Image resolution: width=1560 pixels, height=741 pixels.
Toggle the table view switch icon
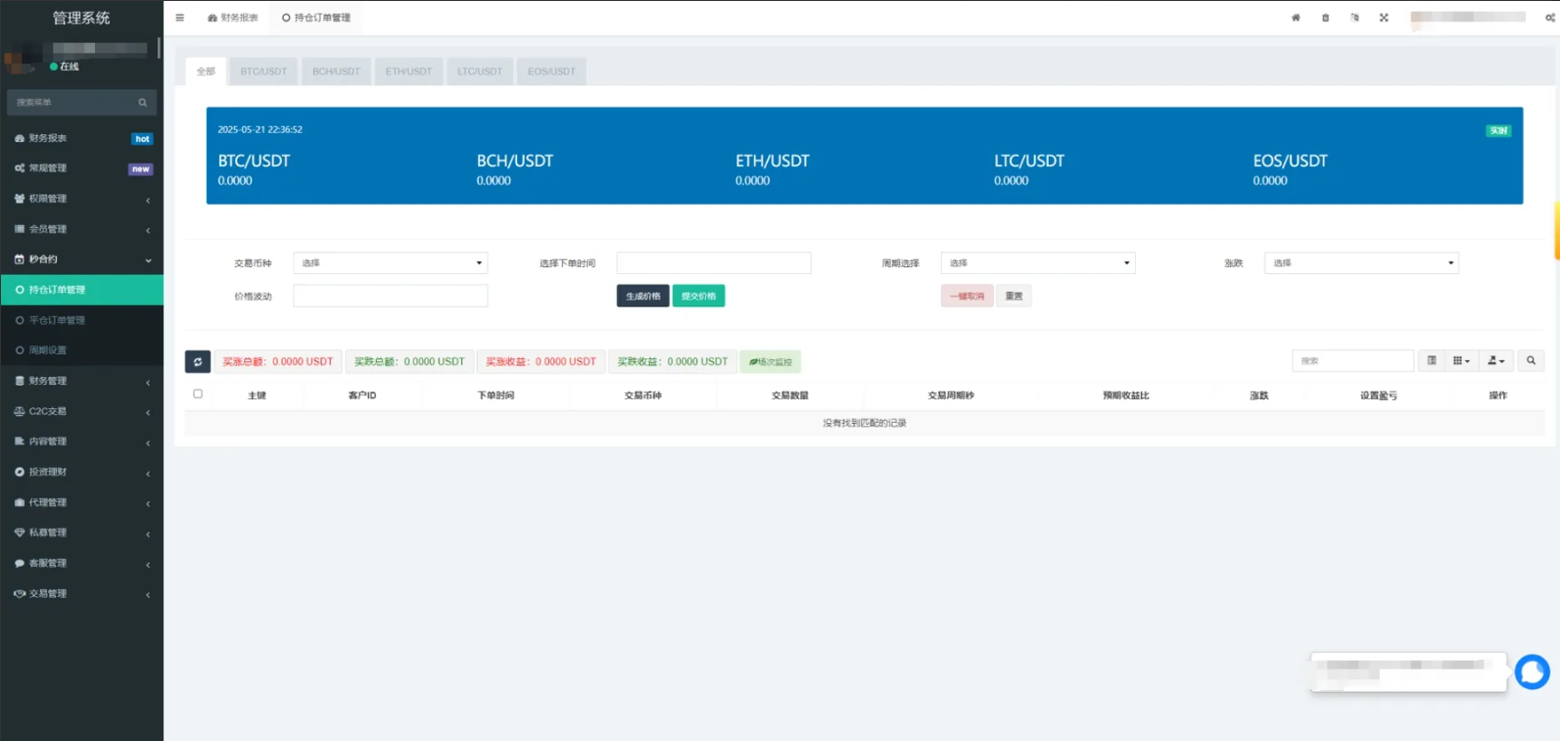coord(1432,361)
